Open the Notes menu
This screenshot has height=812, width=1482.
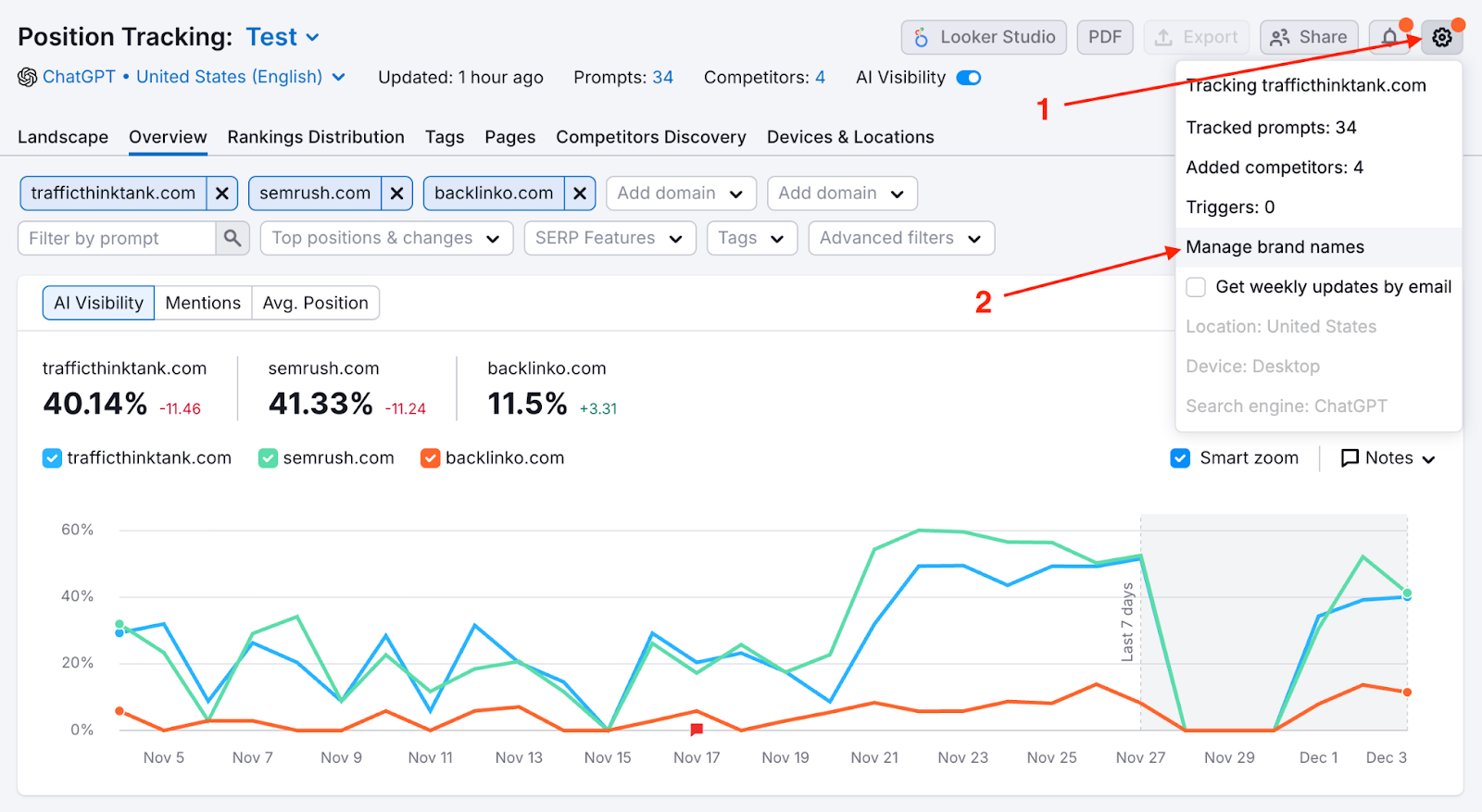pyautogui.click(x=1388, y=458)
